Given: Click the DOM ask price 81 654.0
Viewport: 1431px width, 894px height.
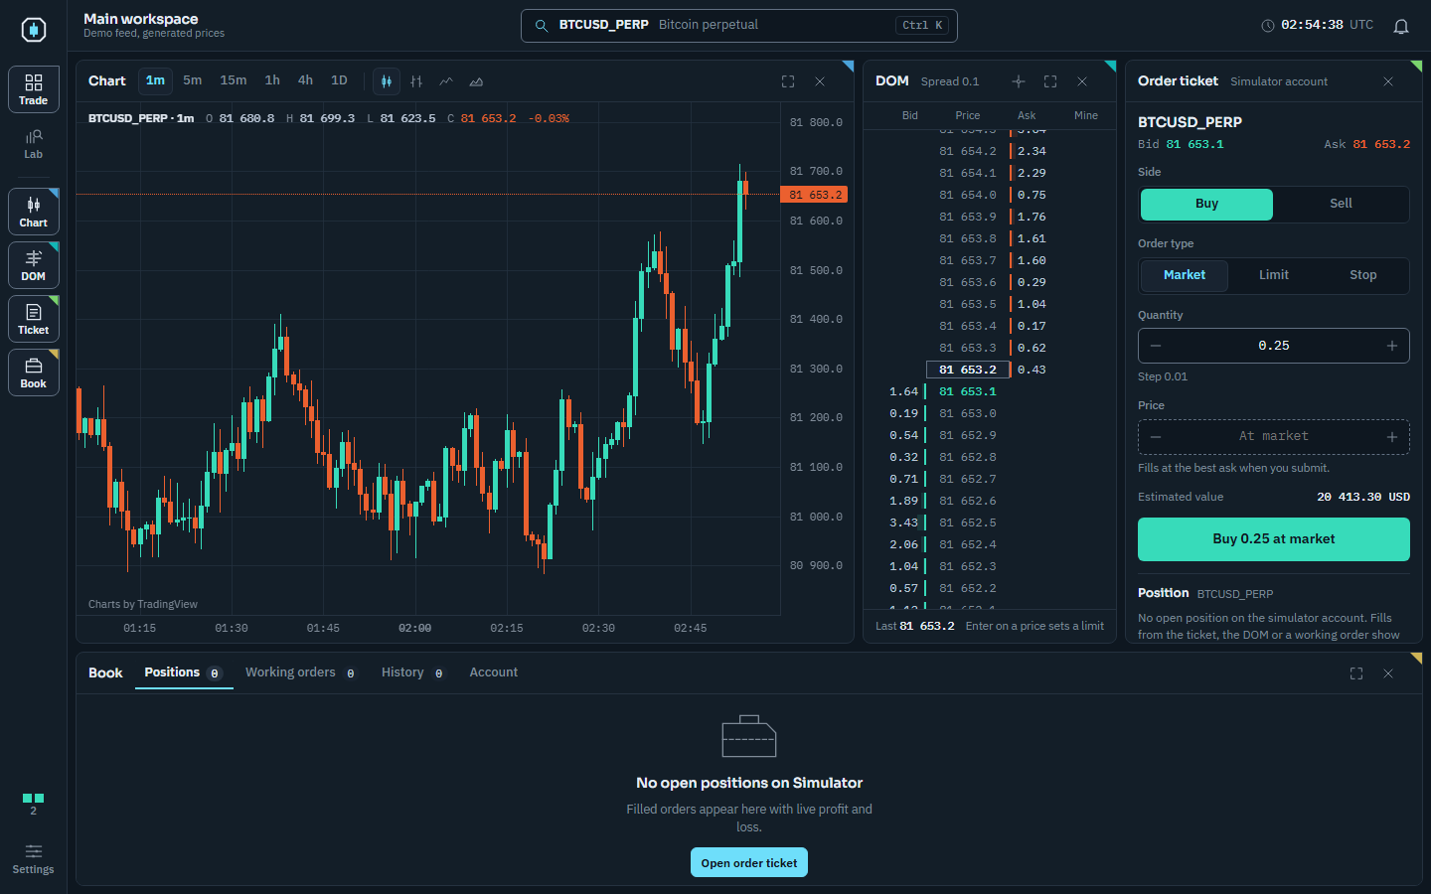Looking at the screenshot, I should (968, 195).
